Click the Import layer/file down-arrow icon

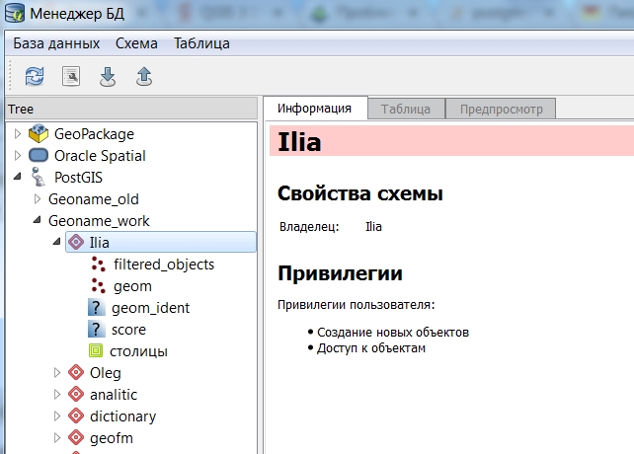click(108, 77)
